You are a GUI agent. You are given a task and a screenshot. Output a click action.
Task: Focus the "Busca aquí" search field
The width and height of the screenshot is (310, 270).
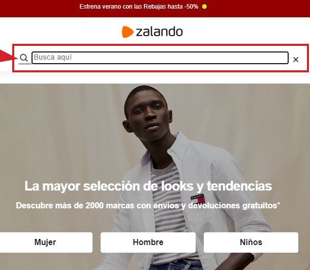160,58
